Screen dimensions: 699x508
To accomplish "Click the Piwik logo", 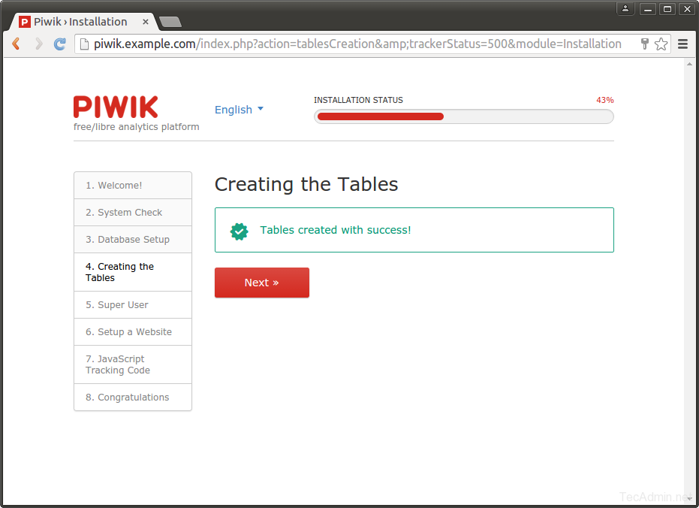I will pyautogui.click(x=116, y=107).
